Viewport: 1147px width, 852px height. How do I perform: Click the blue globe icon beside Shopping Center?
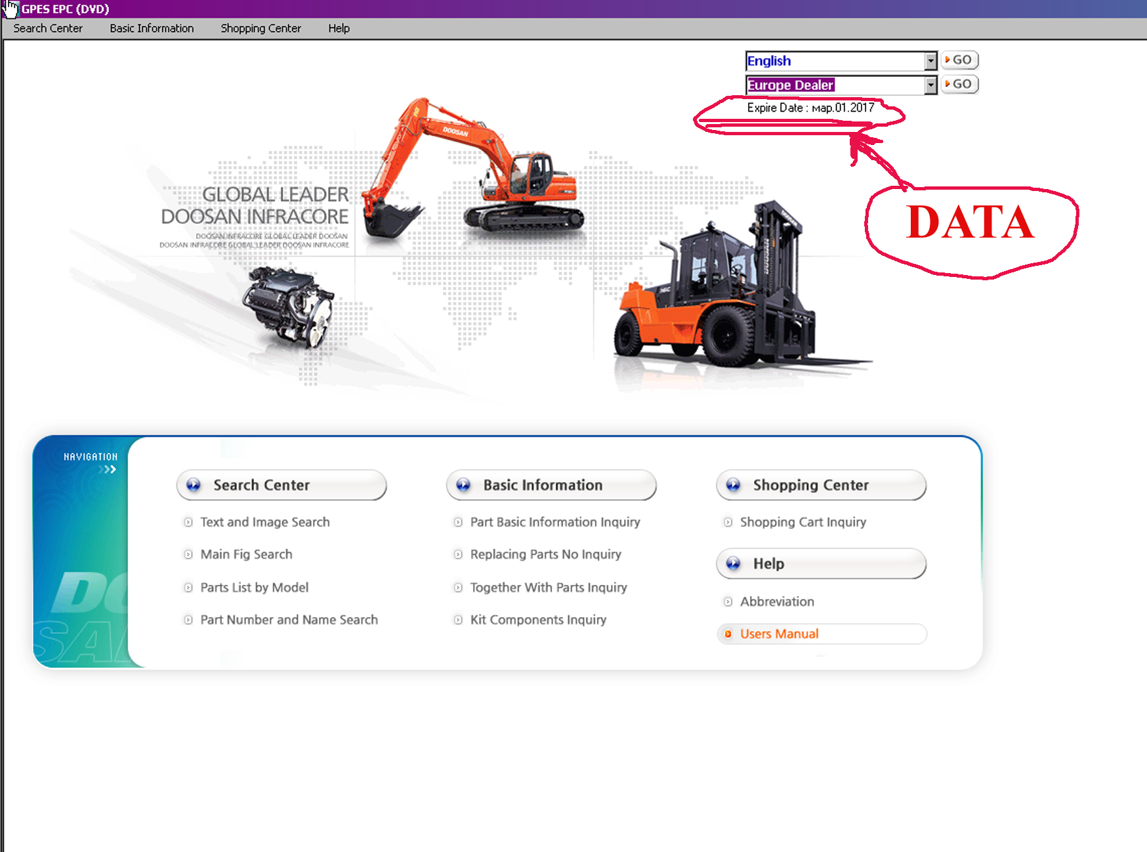[x=733, y=485]
